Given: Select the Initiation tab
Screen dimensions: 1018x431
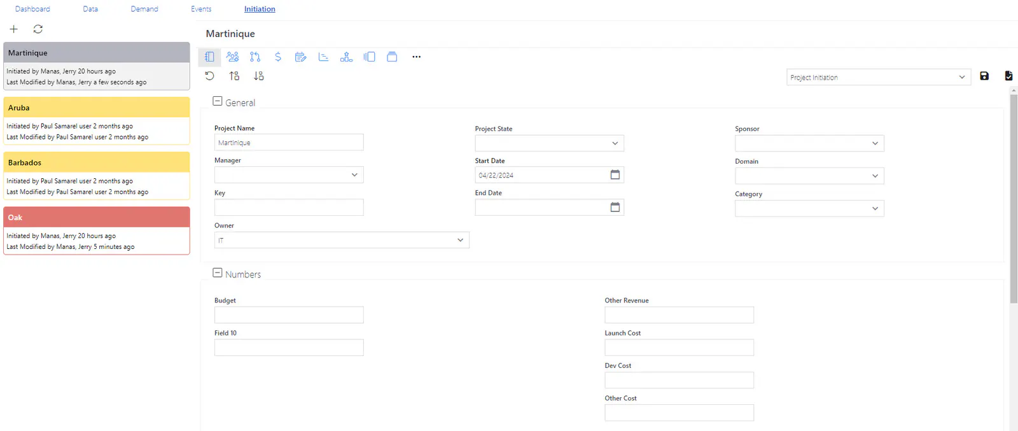Looking at the screenshot, I should (260, 9).
